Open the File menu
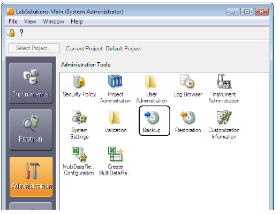The height and width of the screenshot is (214, 280). point(13,21)
